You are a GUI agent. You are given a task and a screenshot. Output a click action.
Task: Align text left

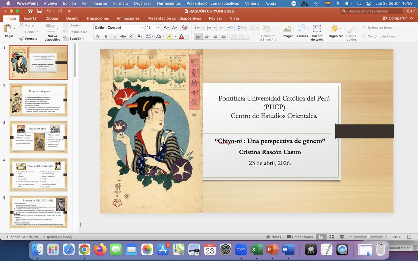point(198,36)
